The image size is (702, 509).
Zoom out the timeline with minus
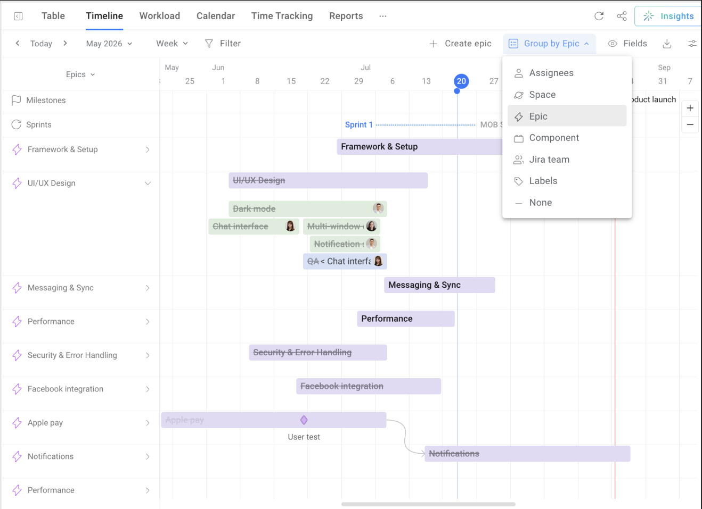[690, 124]
